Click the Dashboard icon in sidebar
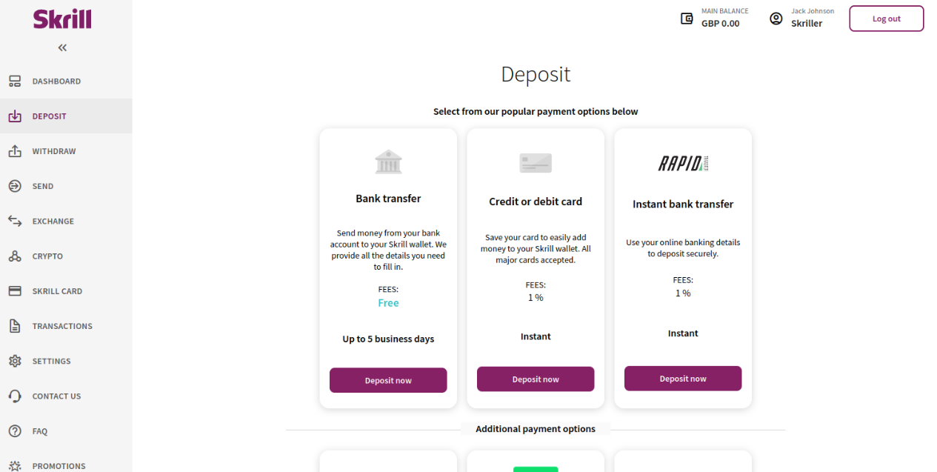This screenshot has height=472, width=937. click(x=15, y=82)
